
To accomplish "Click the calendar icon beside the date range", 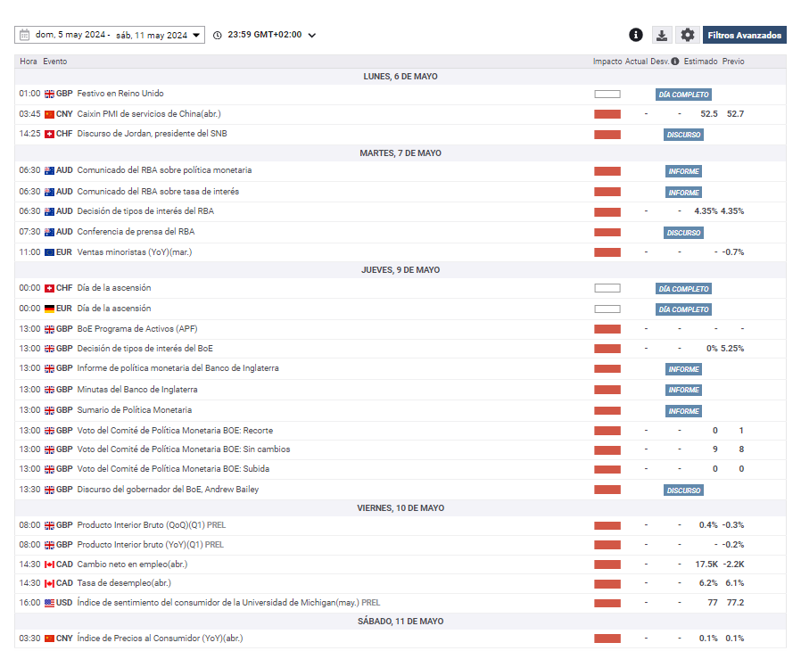I will coord(25,35).
